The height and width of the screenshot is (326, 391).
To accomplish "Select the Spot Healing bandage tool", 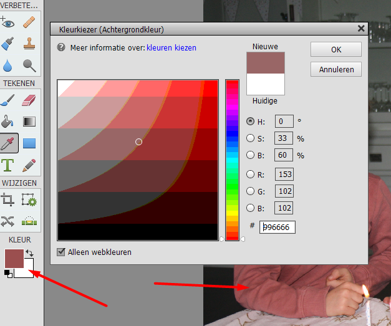I will click(29, 23).
